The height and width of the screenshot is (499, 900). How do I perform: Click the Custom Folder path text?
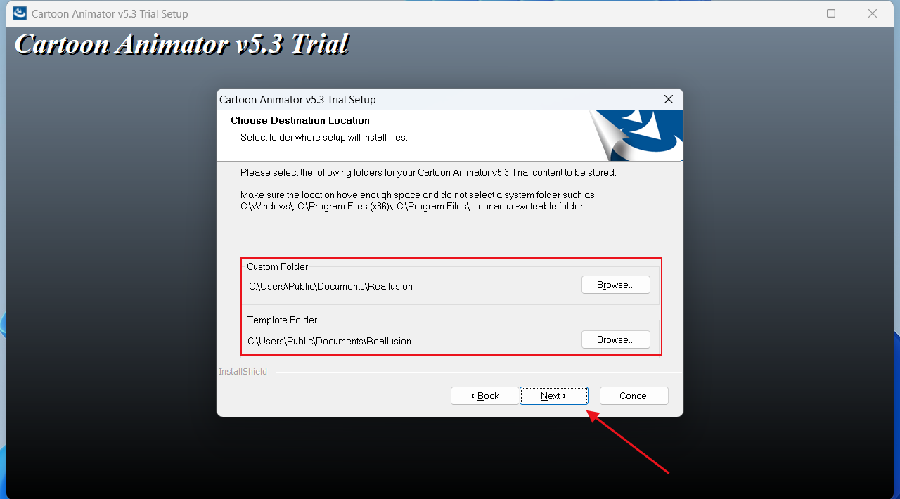click(330, 287)
